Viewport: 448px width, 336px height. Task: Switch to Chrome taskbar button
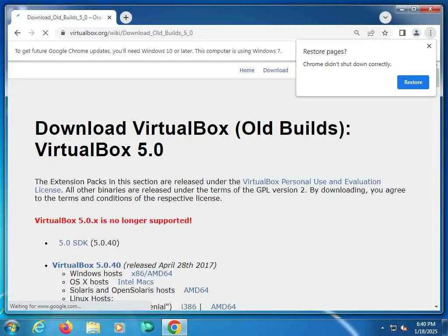click(x=175, y=327)
